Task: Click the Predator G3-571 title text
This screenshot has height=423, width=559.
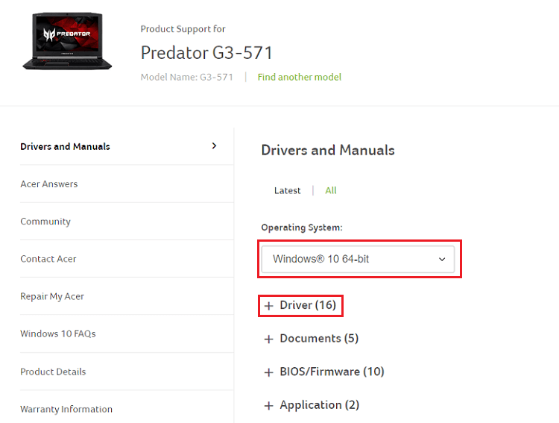Action: [x=206, y=53]
